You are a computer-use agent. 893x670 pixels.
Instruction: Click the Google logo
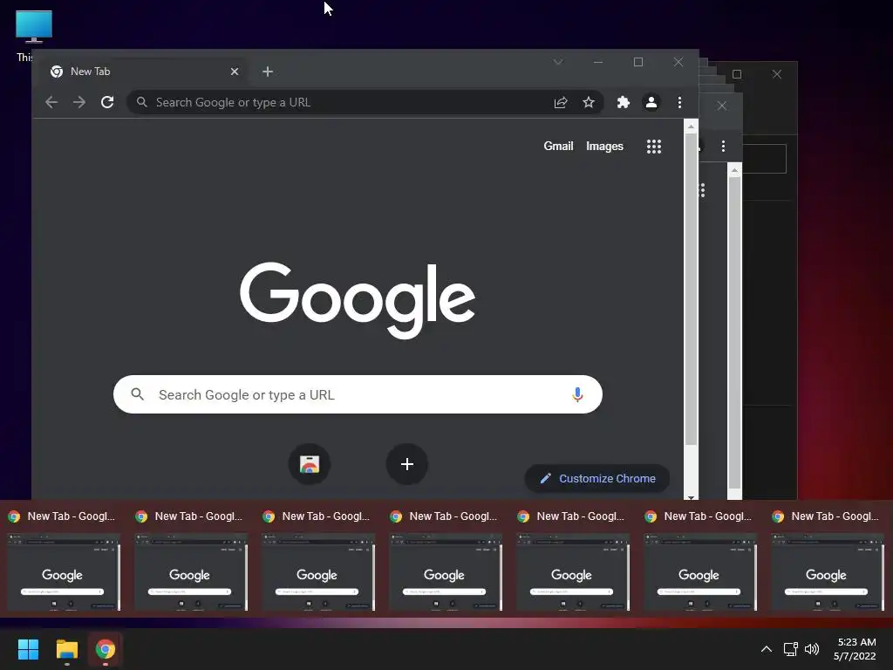357,300
